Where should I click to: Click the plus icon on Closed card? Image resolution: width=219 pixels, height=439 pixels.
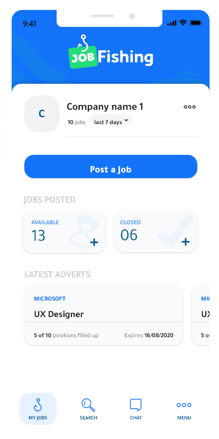click(186, 242)
